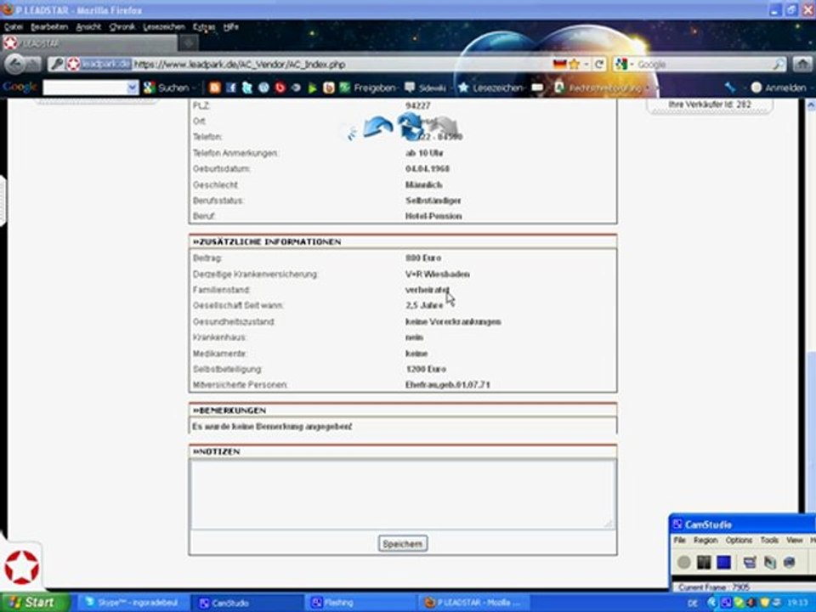
Task: Click the CamStudio Pause button
Action: (704, 562)
